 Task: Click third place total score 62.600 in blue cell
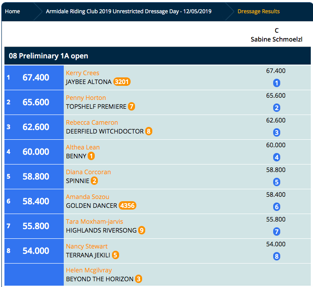pos(36,127)
